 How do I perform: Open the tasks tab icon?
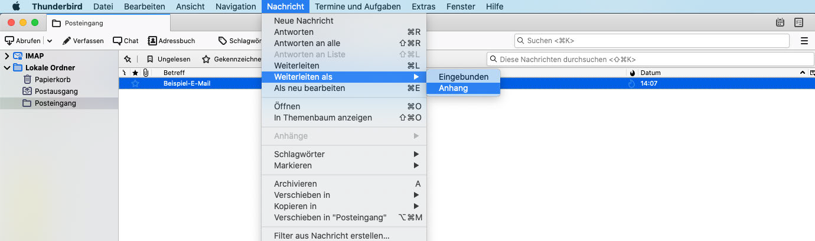799,22
